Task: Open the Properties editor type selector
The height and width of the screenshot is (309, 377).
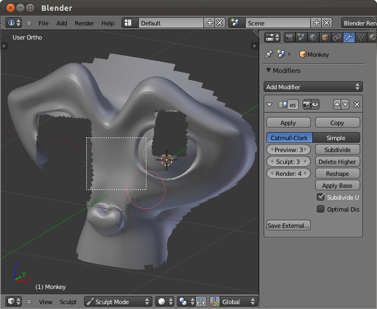Action: [x=272, y=37]
